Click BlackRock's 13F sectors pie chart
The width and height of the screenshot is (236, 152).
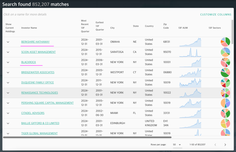(225, 62)
